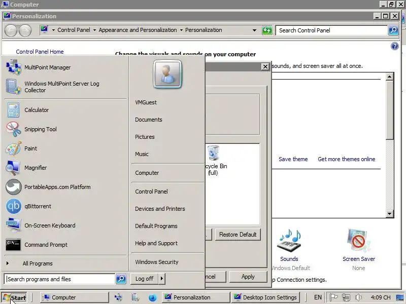Open On-Screen Keyboard icon
Screen dimensions: 406x304
pos(14,225)
